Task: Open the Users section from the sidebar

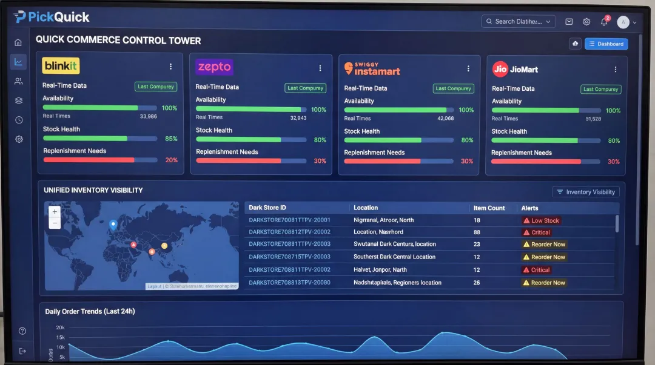Action: coord(18,81)
